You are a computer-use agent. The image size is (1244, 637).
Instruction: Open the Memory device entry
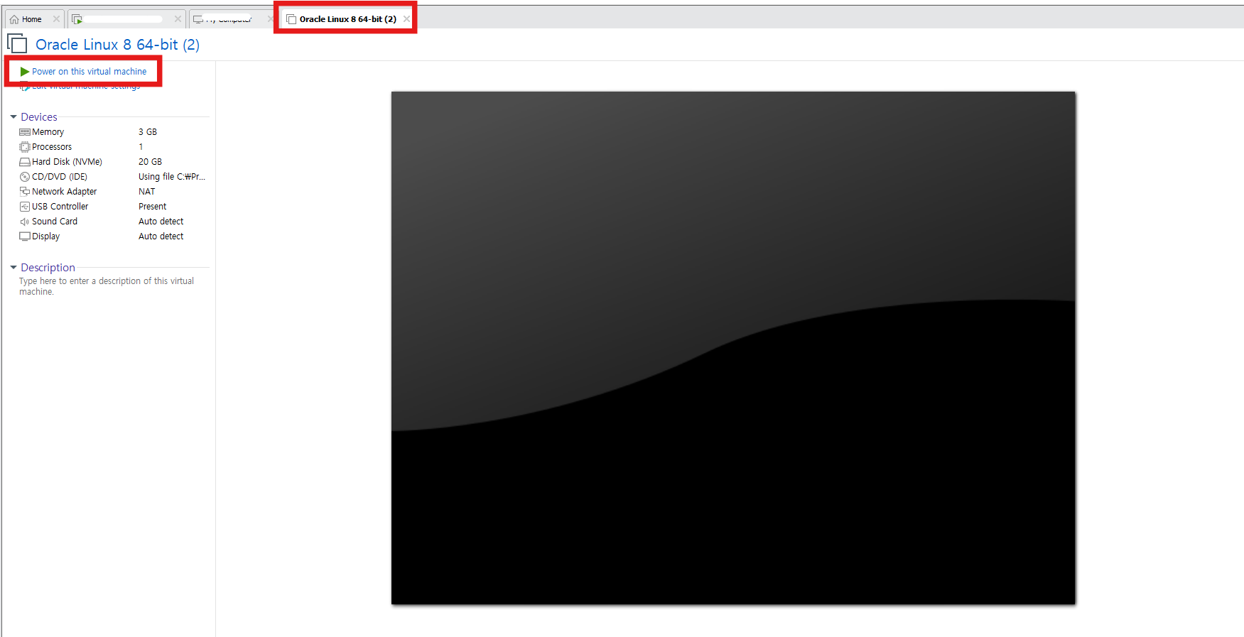point(48,132)
